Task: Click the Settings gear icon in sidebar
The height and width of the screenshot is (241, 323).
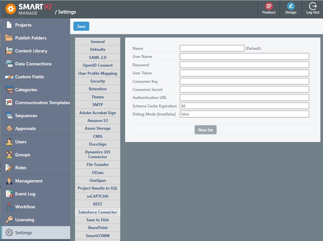Action: [x=9, y=233]
